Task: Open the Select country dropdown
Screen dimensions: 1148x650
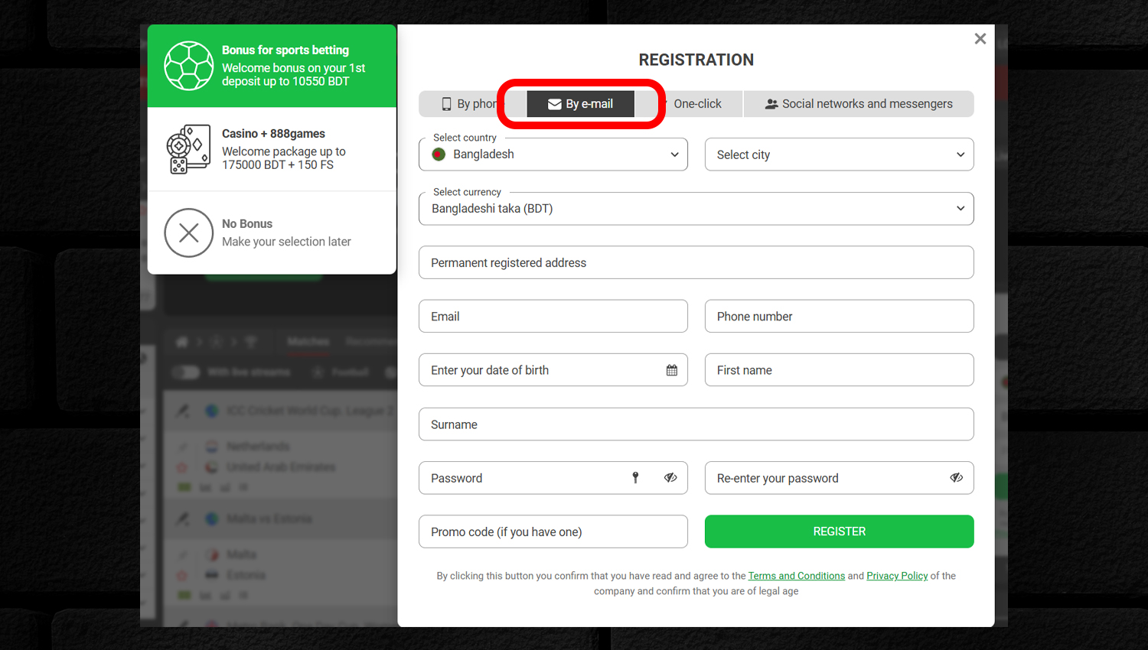Action: [x=553, y=154]
